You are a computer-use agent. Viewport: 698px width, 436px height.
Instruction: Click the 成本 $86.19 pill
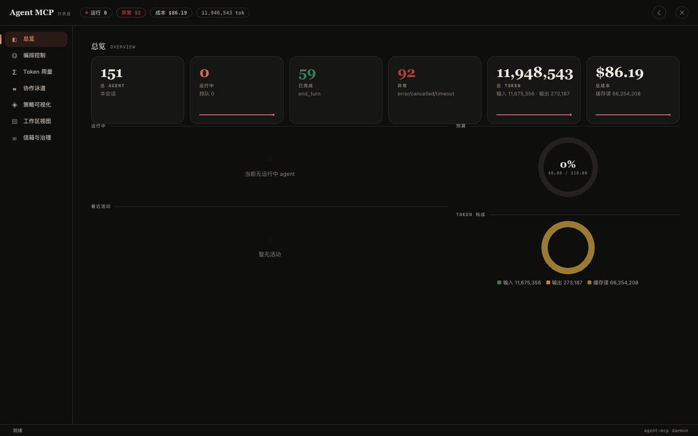171,13
